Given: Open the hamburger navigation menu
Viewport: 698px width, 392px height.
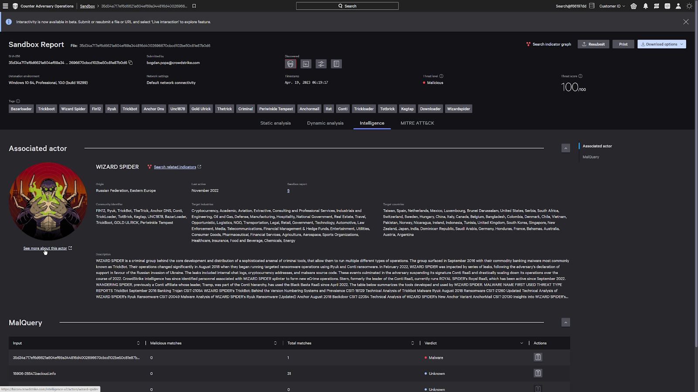Looking at the screenshot, I should pyautogui.click(x=5, y=6).
